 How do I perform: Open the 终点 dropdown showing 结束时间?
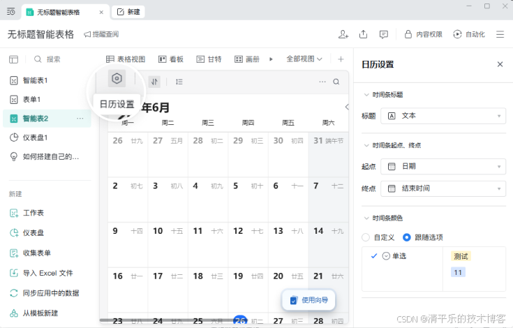click(443, 188)
